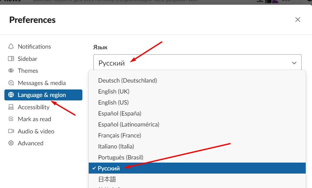The width and height of the screenshot is (312, 188).
Task: Choose Français (France) option
Action: [x=120, y=136]
